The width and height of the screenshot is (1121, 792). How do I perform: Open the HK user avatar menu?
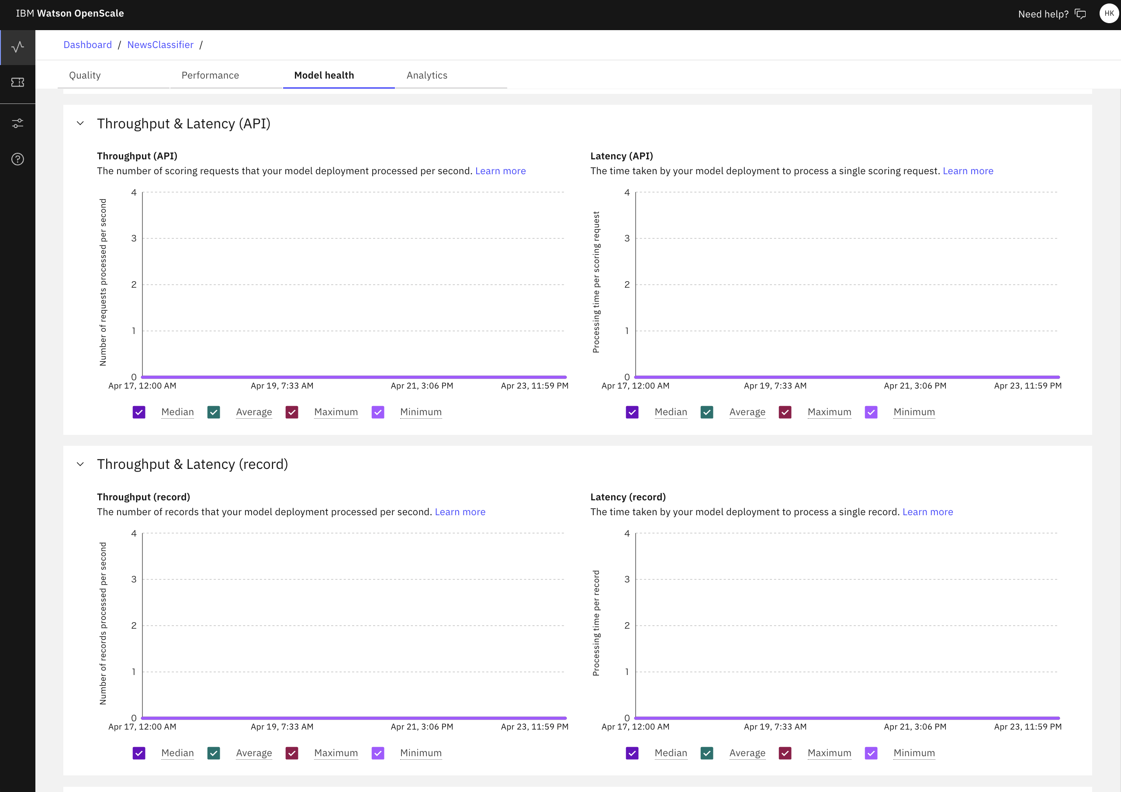click(x=1108, y=14)
